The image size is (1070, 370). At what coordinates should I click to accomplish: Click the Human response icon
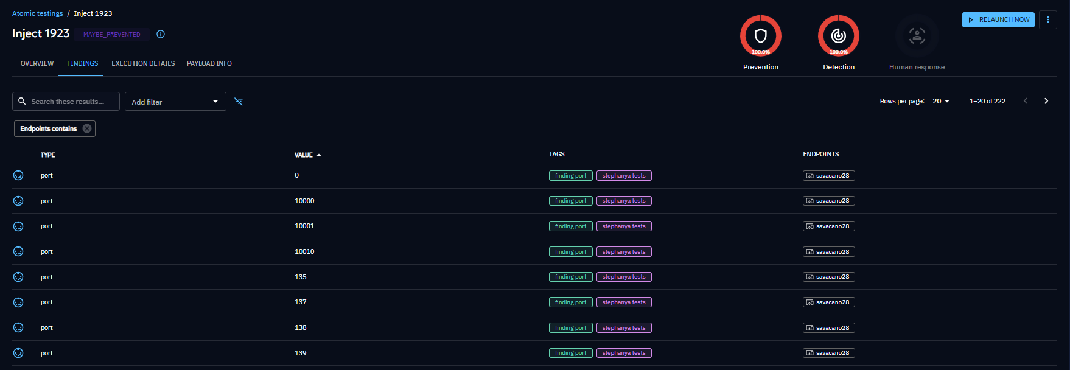tap(917, 36)
